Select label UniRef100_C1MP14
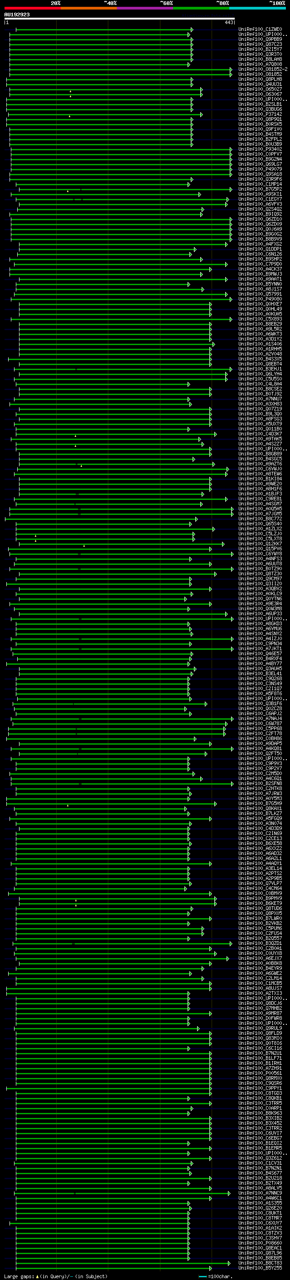The width and height of the screenshot is (290, 1280). pyautogui.click(x=260, y=184)
